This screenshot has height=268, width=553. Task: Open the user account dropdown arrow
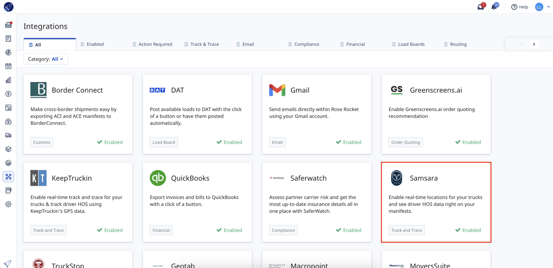coord(549,7)
